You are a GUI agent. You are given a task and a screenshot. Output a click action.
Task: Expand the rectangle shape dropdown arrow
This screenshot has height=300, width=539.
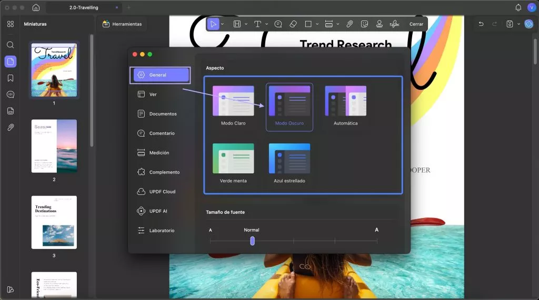pos(317,24)
